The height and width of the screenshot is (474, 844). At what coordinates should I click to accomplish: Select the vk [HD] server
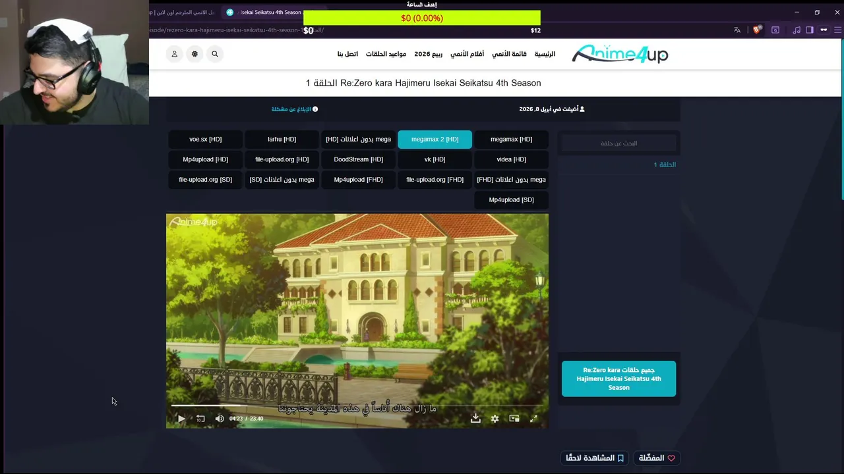(x=435, y=159)
